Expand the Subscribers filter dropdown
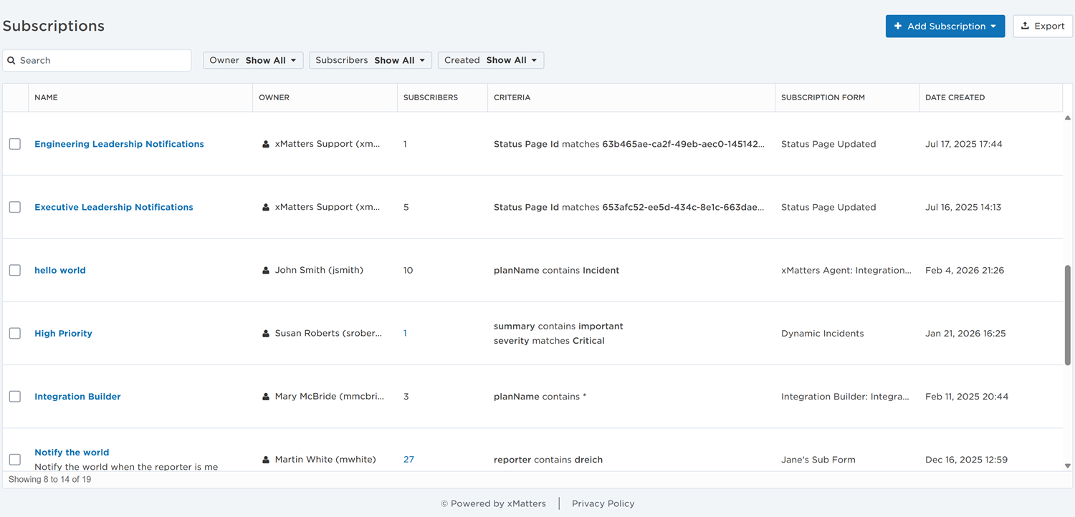The height and width of the screenshot is (517, 1075). click(370, 60)
